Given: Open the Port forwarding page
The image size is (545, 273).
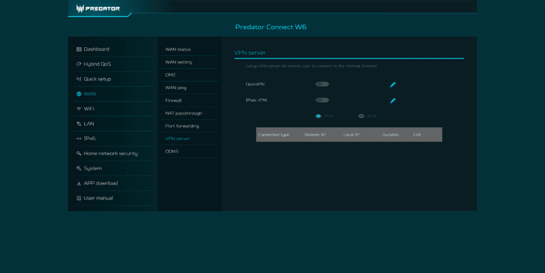Looking at the screenshot, I should (182, 126).
